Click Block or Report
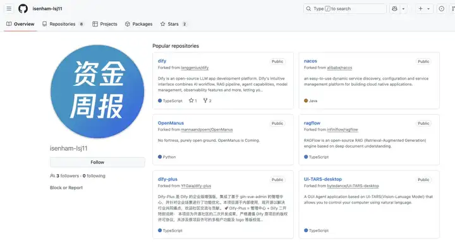 coord(66,188)
